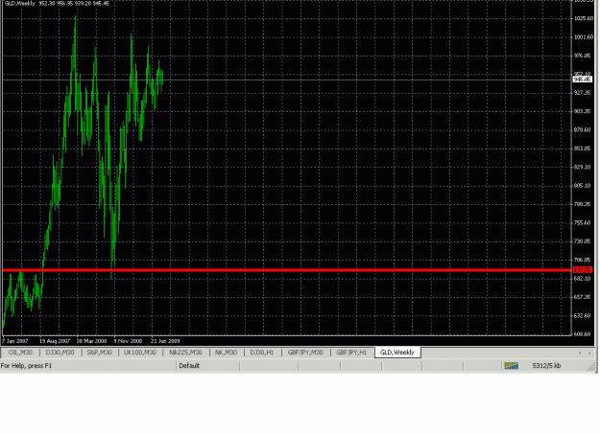Click the current price label 945.45
Image resolution: width=600 pixels, height=433 pixels.
pyautogui.click(x=583, y=80)
